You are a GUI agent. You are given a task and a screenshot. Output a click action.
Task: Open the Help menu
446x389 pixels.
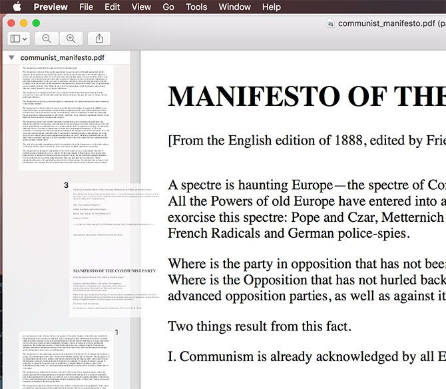[272, 7]
